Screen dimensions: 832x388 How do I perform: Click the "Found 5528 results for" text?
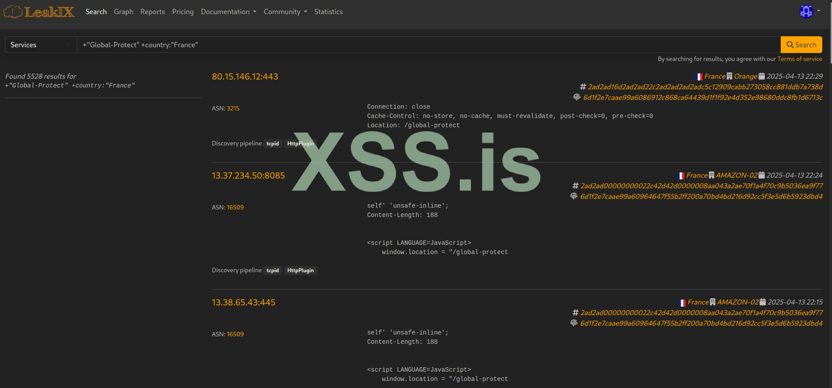pos(41,76)
